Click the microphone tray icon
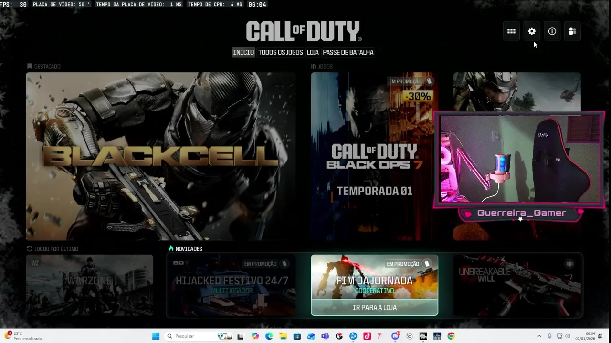Screen dimensions: 611x343 pyautogui.click(x=549, y=336)
